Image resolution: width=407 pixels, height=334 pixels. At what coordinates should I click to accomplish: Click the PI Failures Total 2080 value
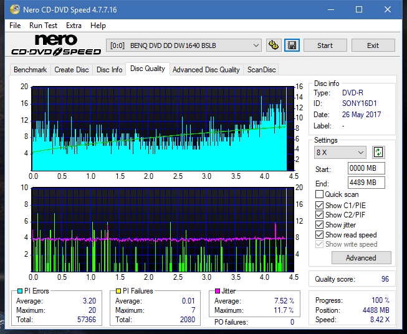coord(188,320)
